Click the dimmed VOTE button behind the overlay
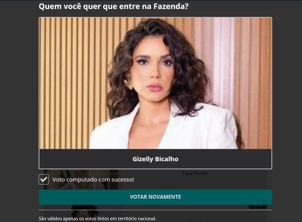 tap(258, 206)
